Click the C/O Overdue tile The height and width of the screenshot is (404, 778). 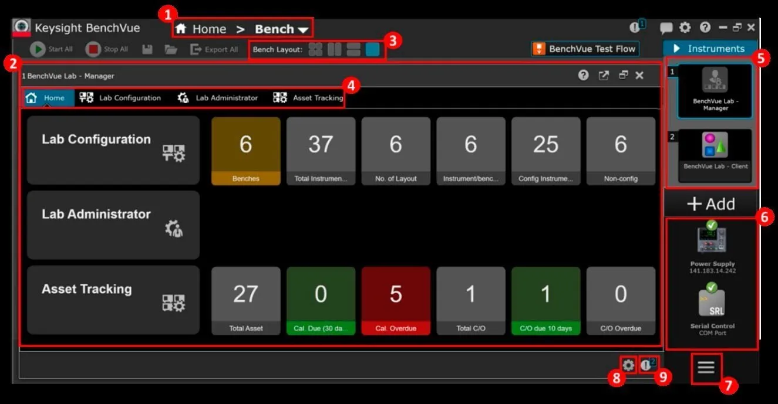pos(621,301)
